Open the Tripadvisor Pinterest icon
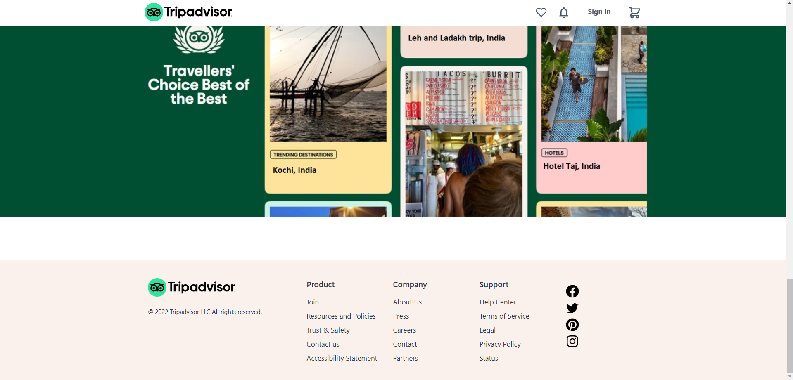The height and width of the screenshot is (380, 793). tap(572, 325)
